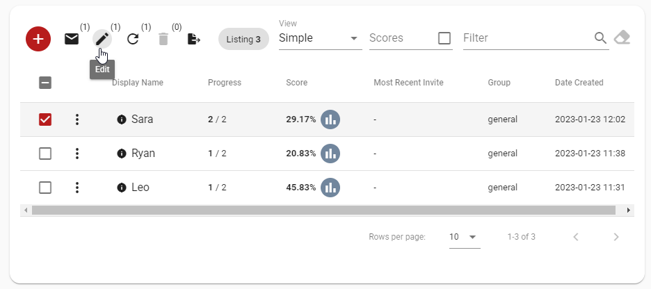Open the three-dot menu for Sara
This screenshot has height=289, width=651.
pos(77,119)
